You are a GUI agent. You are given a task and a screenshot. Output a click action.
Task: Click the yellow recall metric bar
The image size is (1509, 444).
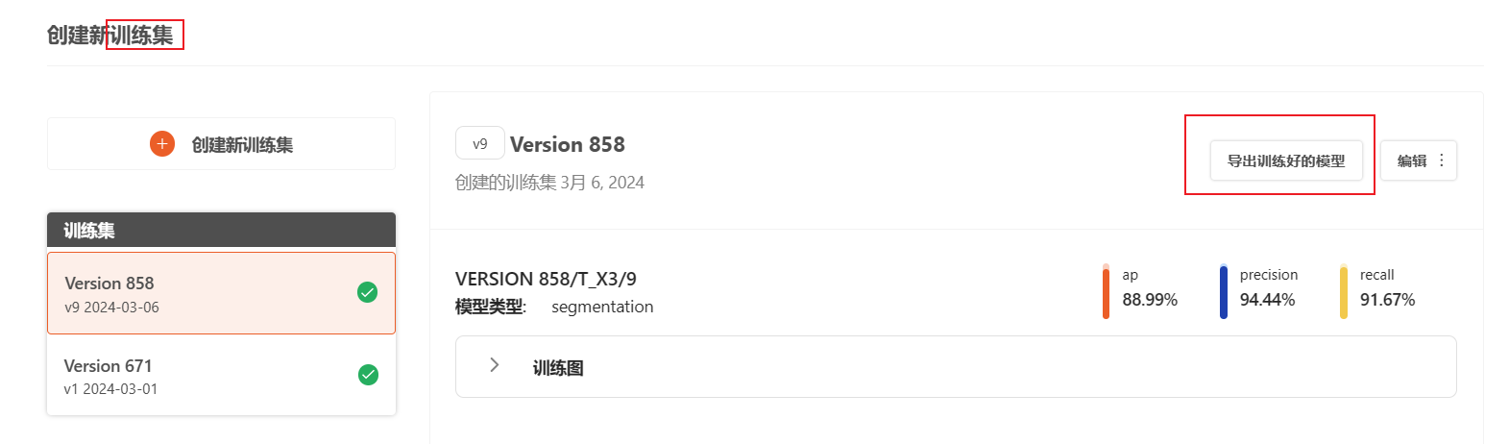click(1344, 291)
